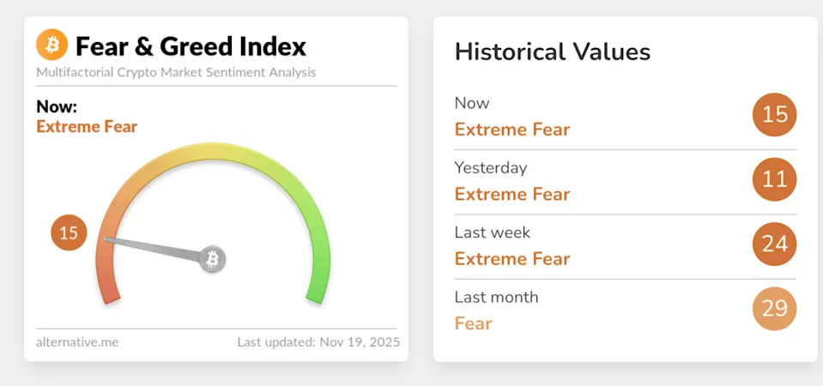The width and height of the screenshot is (823, 386).
Task: Click the Multifactorial Crypto Market Sentiment subtitle
Action: point(176,72)
